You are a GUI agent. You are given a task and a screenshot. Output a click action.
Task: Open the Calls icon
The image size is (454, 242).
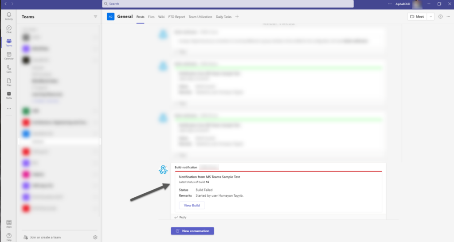pos(9,69)
